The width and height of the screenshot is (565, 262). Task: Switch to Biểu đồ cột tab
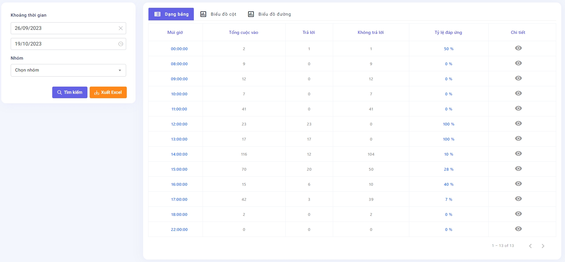219,14
